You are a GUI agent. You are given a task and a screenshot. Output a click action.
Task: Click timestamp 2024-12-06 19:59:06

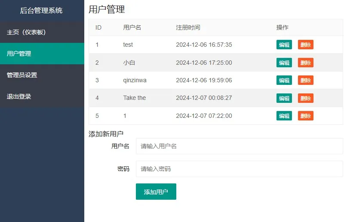pyautogui.click(x=204, y=80)
